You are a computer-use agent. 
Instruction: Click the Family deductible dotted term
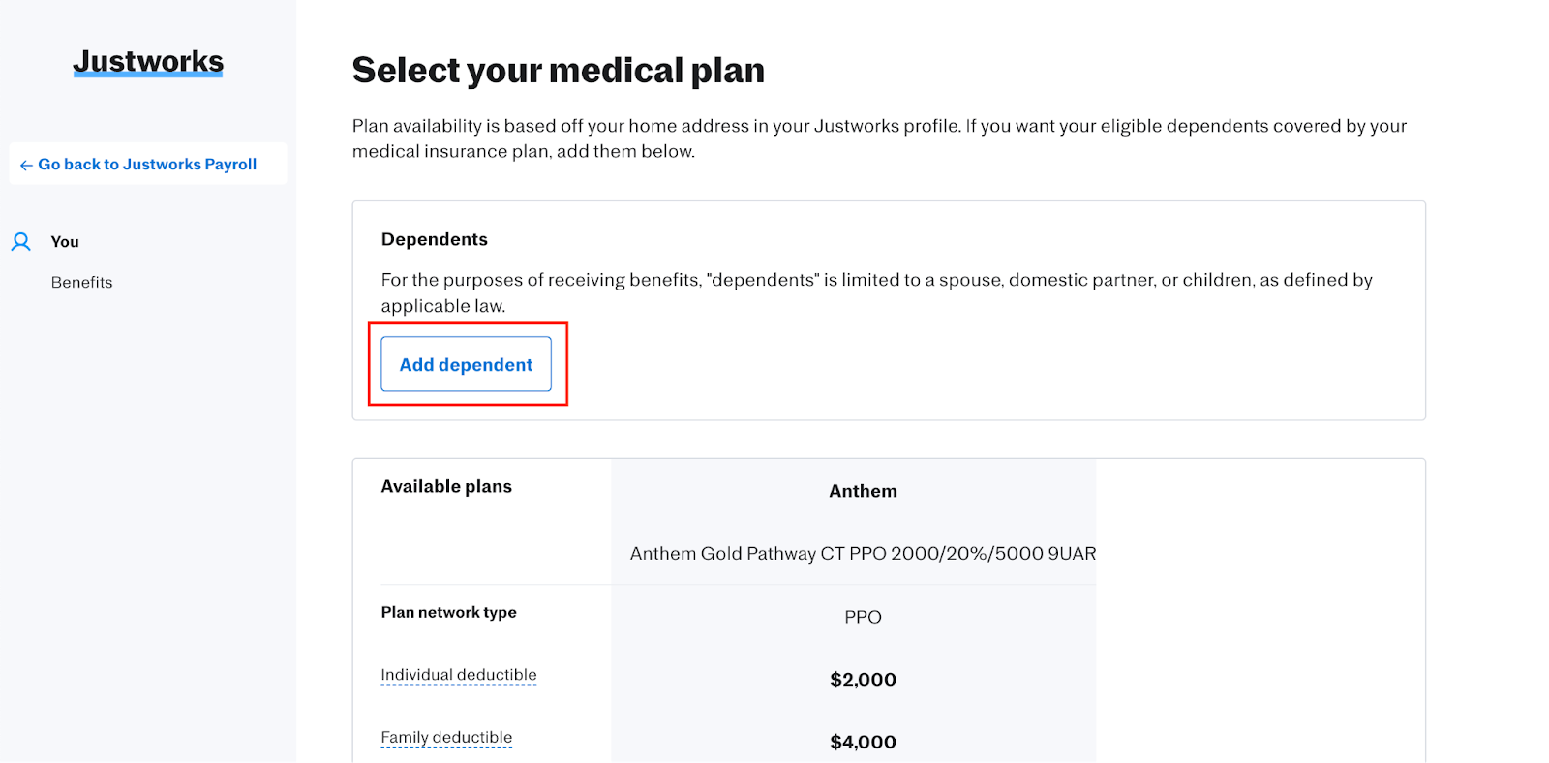pos(446,738)
